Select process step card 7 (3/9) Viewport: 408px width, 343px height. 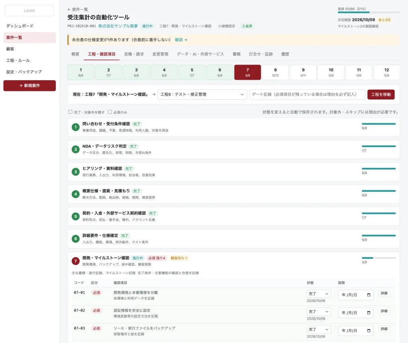[x=247, y=73]
